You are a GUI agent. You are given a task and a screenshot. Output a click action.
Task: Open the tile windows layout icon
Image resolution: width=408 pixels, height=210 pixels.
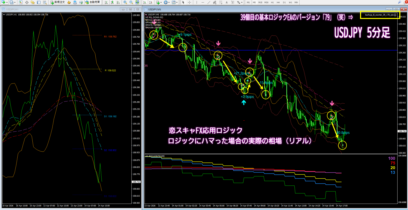[137, 2]
